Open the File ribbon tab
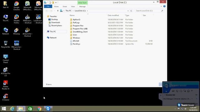The height and width of the screenshot is (112, 200). pyautogui.click(x=48, y=6)
